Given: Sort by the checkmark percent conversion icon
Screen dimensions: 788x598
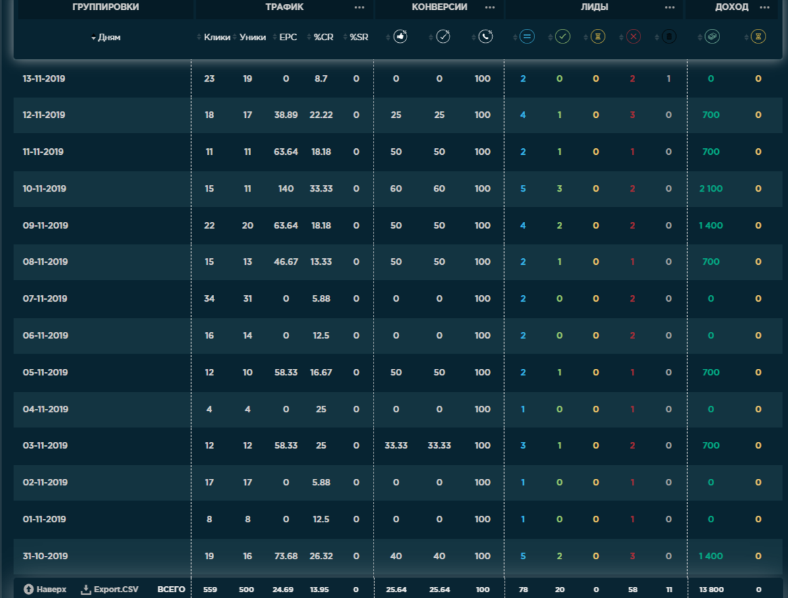Looking at the screenshot, I should pyautogui.click(x=443, y=37).
